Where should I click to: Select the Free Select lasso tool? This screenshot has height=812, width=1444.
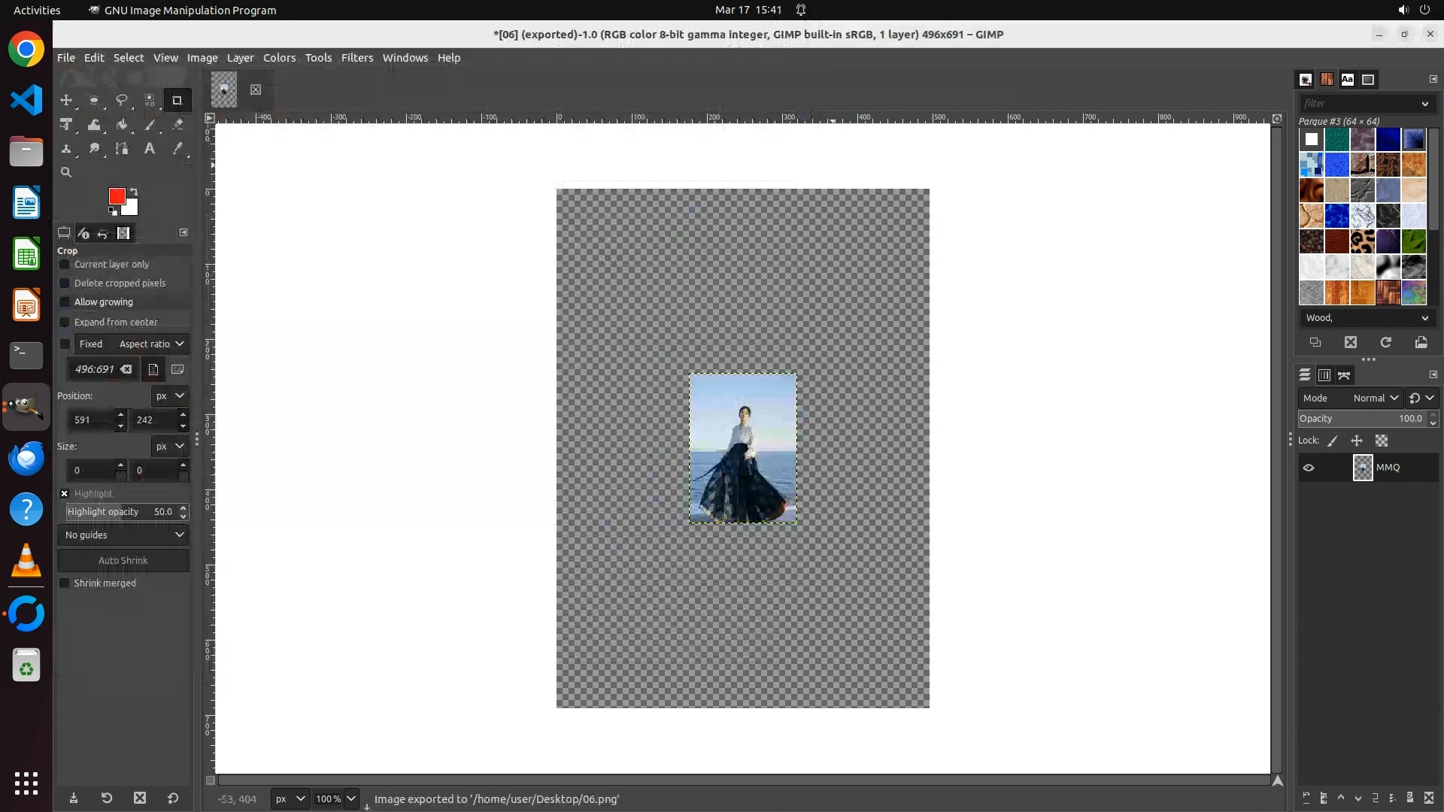coord(121,100)
